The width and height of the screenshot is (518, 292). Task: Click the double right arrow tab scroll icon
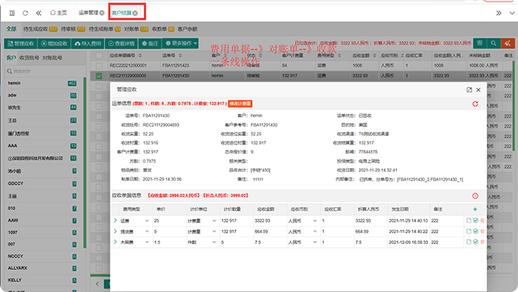click(x=498, y=13)
